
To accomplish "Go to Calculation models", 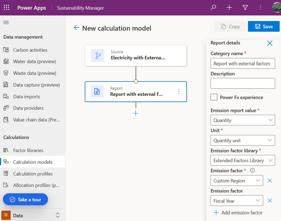I will point(33,162).
